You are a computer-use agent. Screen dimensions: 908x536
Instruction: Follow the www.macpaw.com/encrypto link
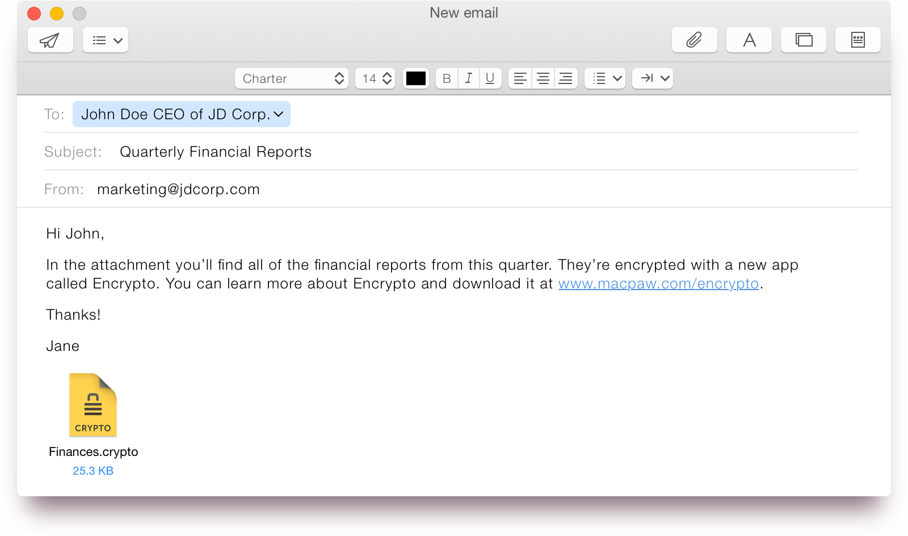[x=658, y=283]
